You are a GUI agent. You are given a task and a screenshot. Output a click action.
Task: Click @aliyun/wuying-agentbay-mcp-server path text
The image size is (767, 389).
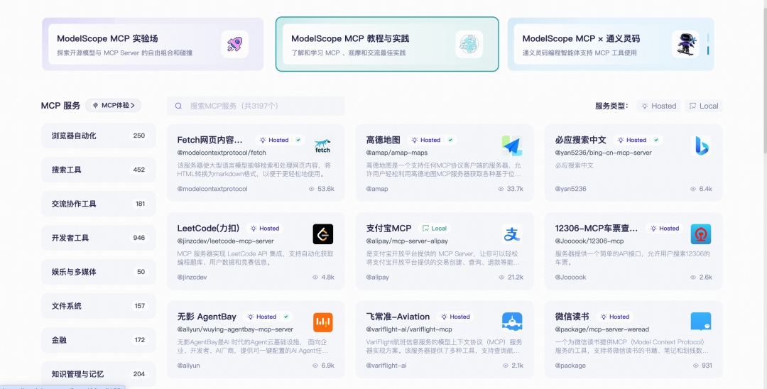coord(235,329)
